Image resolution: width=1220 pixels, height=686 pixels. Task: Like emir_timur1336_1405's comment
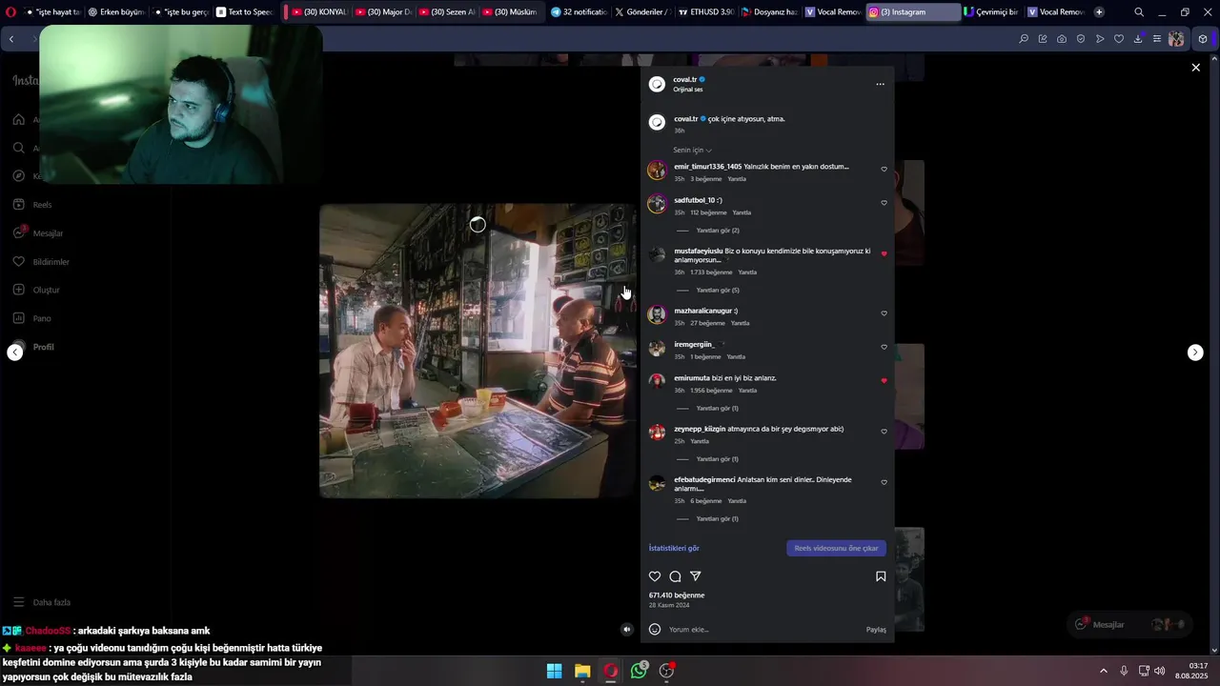[x=884, y=170]
